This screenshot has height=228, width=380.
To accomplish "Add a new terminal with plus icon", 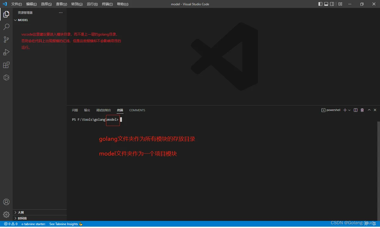I will click(x=345, y=110).
